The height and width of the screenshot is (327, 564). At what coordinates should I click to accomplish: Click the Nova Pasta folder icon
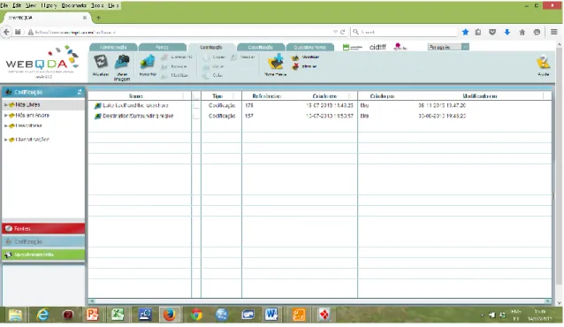coord(276,62)
